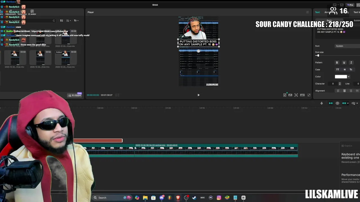This screenshot has width=360, height=202.
Task: Open Discord from the taskbar
Action: pyautogui.click(x=162, y=198)
